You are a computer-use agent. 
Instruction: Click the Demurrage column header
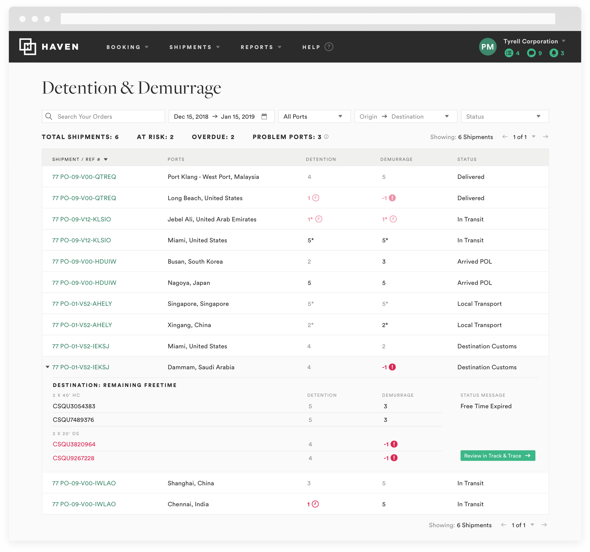[x=396, y=160]
